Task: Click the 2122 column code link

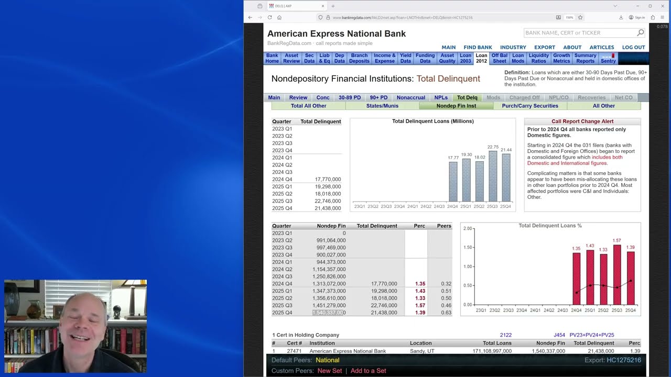Action: point(506,335)
